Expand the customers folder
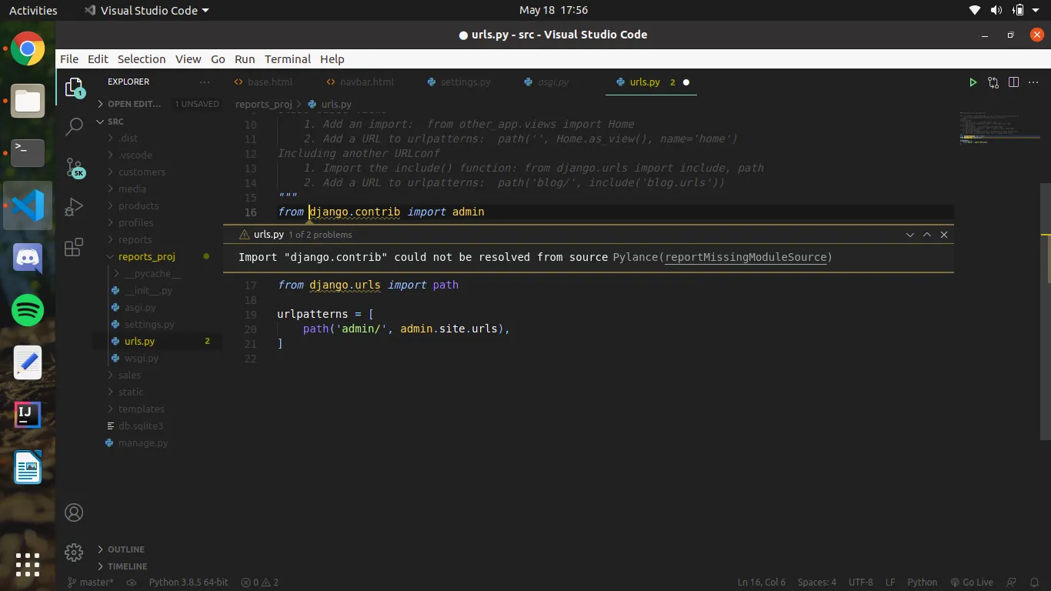 pos(142,172)
